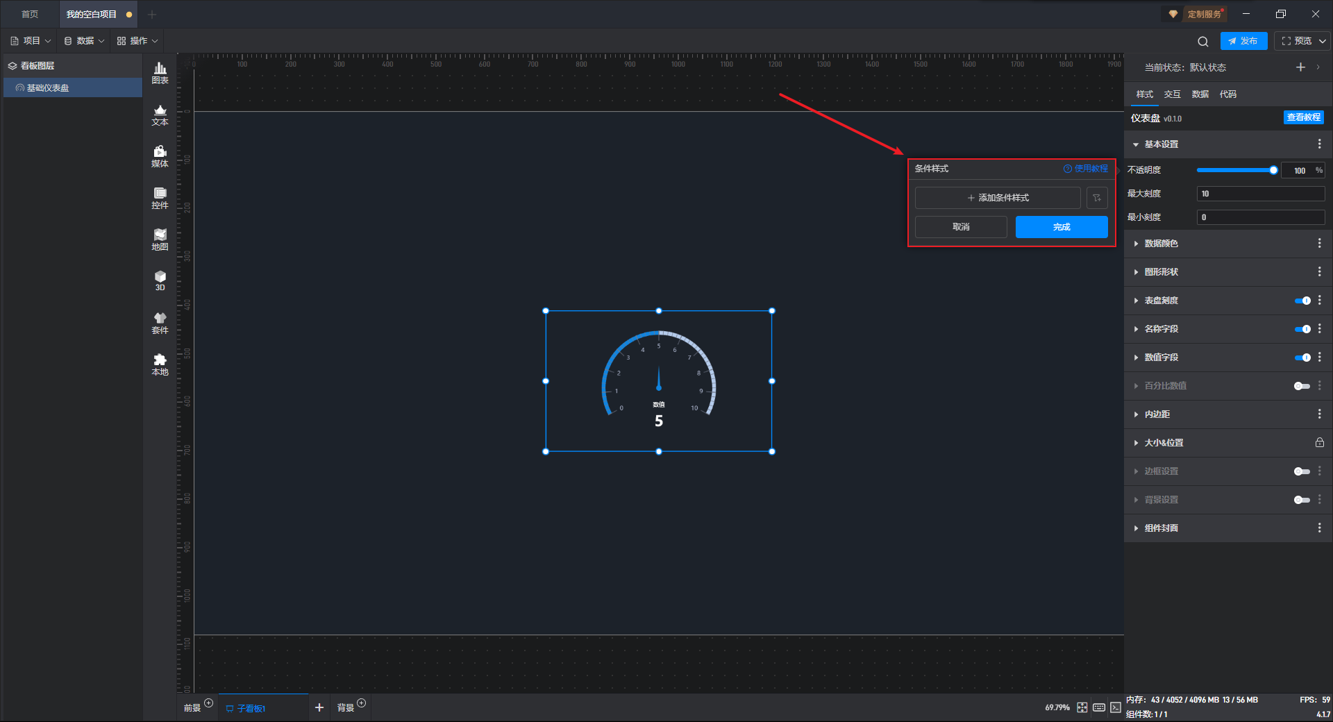Expand the 内边距 section
Viewport: 1333px width, 722px height.
click(1136, 414)
